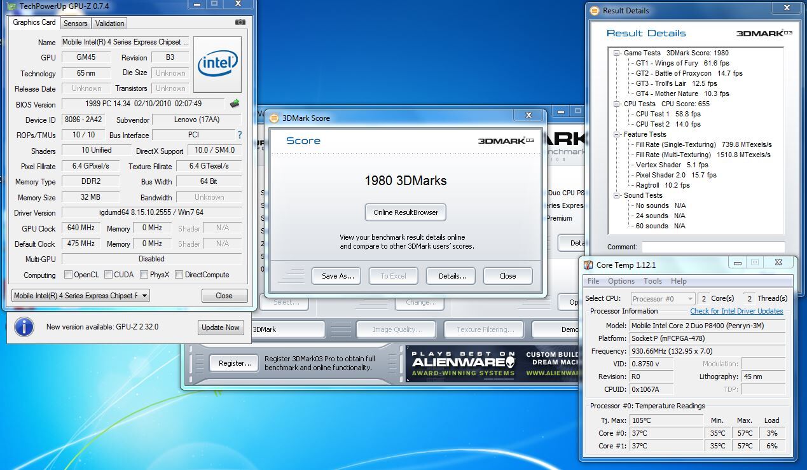Select the Vertex Shader result row
Image resolution: width=807 pixels, height=470 pixels.
672,165
